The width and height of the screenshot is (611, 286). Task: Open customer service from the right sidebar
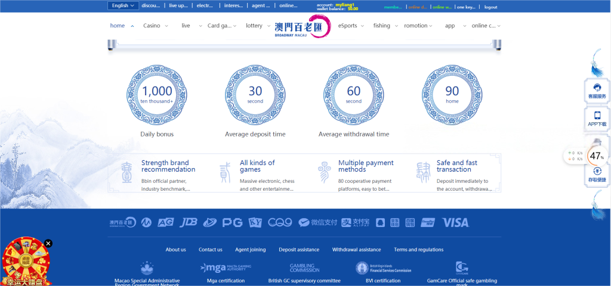(x=597, y=91)
